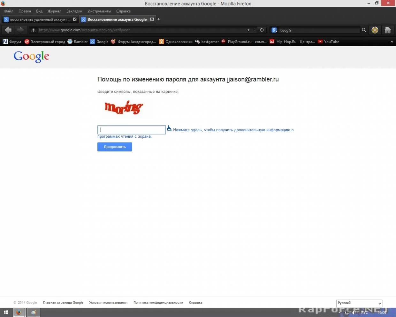Click the Firefox taskbar icon

(x=19, y=313)
